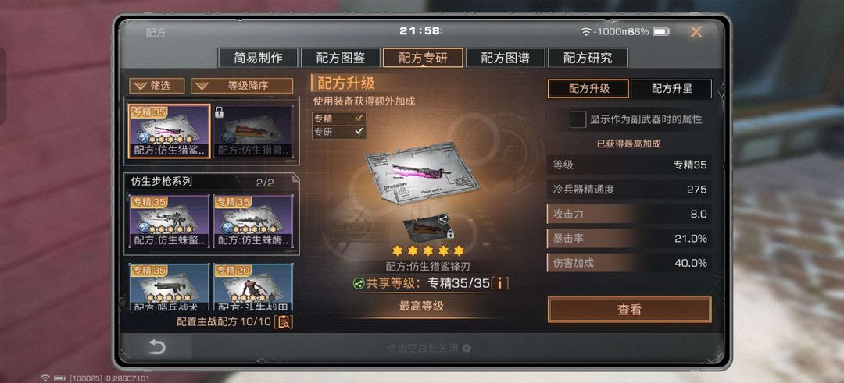Close the recipe panel with the orange X
The width and height of the screenshot is (844, 383).
click(x=696, y=32)
